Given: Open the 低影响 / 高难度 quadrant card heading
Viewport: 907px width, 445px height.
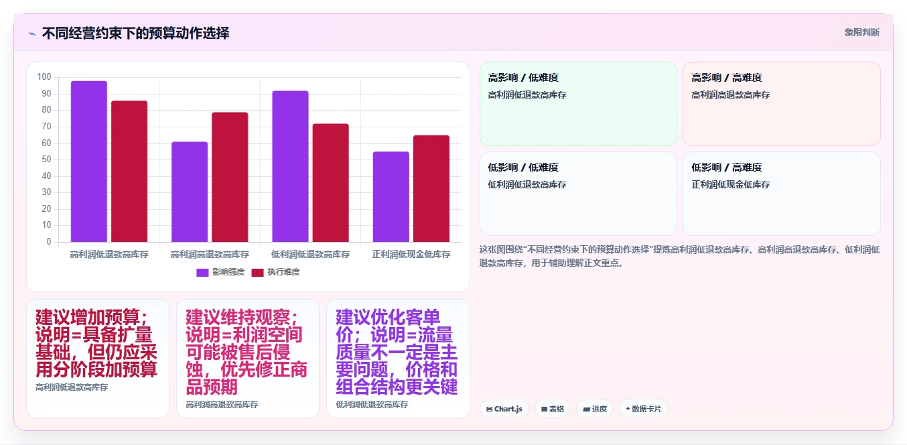Looking at the screenshot, I should 727,168.
